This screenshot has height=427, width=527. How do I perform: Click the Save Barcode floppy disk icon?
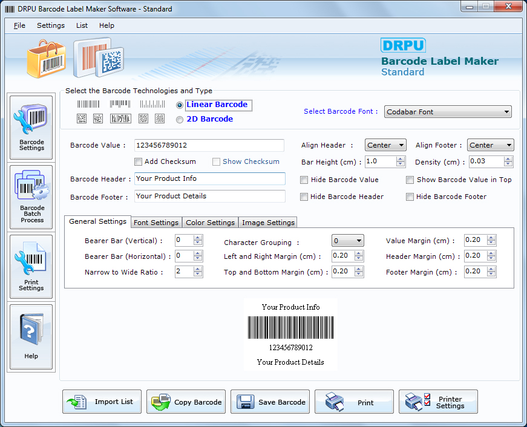click(x=246, y=402)
